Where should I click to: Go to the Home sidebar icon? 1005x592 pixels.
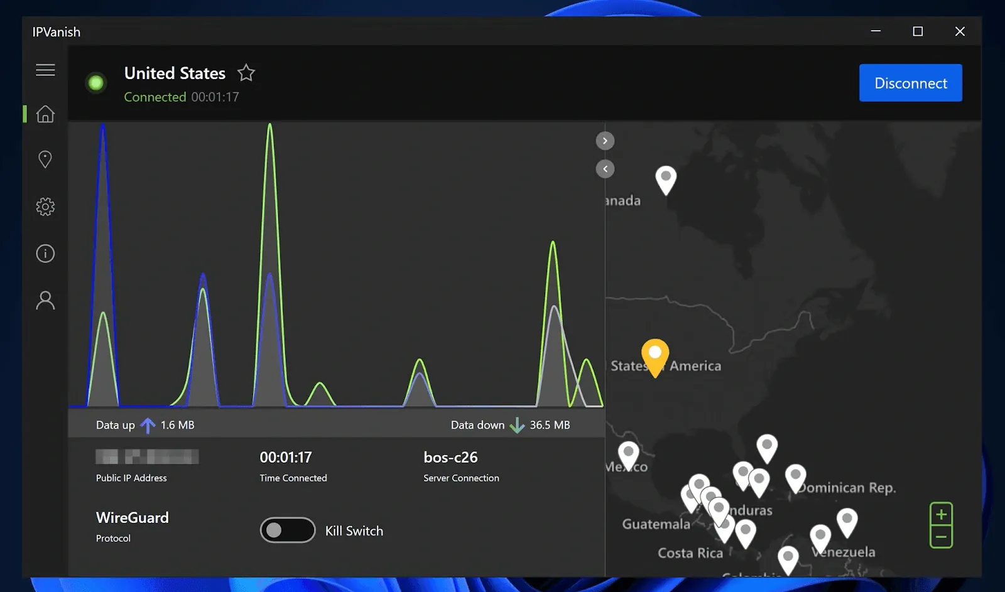coord(45,114)
